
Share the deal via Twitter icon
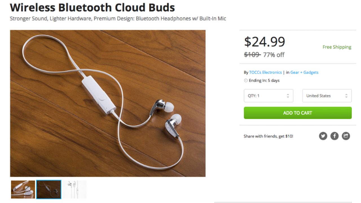[x=323, y=136]
